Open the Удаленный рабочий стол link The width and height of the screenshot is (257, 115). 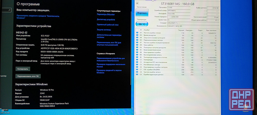pyautogui.click(x=107, y=25)
